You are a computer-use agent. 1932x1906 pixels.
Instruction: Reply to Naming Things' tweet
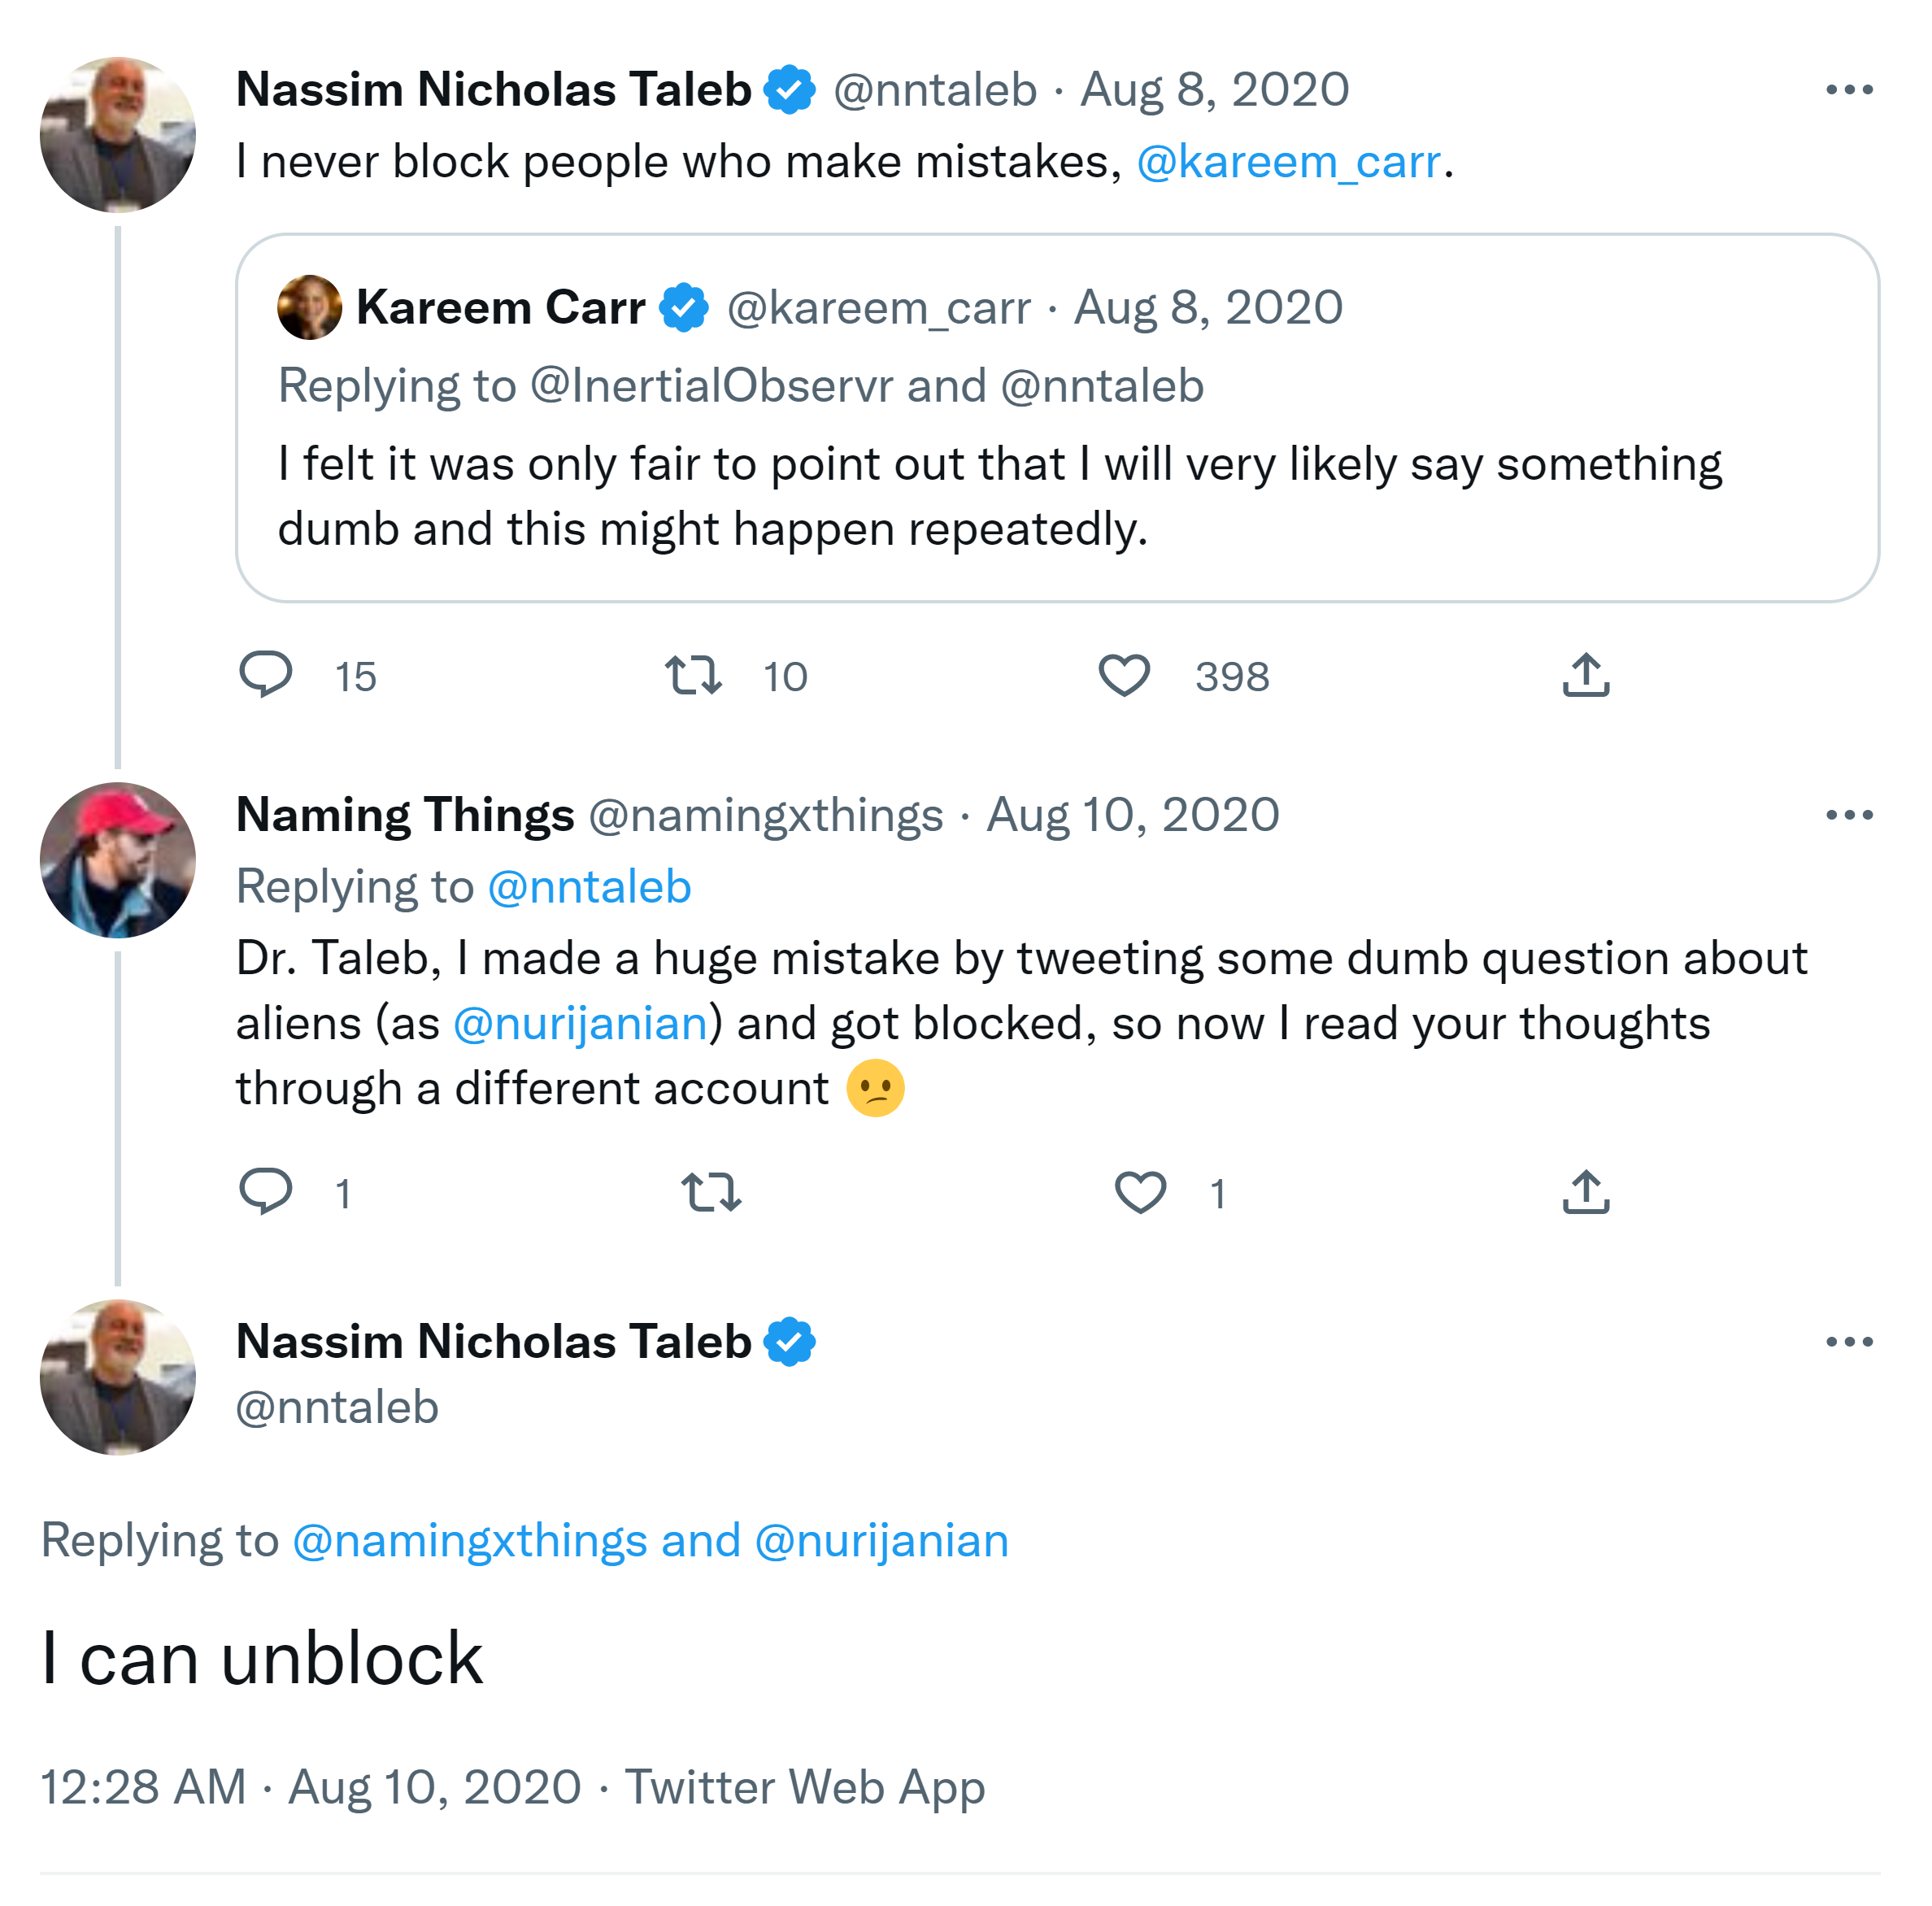coord(266,1191)
